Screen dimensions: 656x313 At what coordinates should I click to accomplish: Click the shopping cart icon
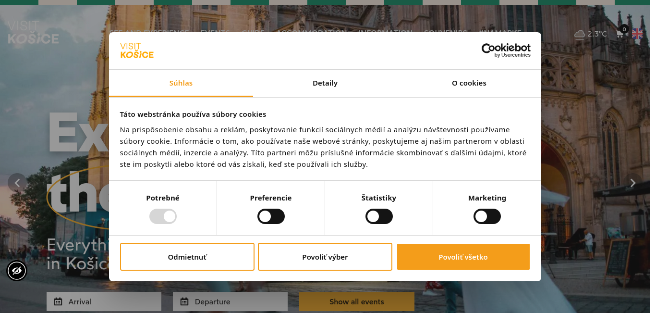tap(620, 34)
